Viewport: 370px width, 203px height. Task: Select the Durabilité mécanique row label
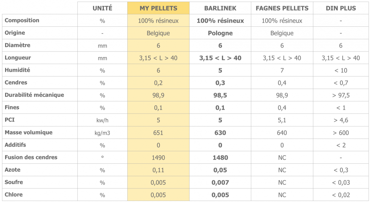pos(34,95)
